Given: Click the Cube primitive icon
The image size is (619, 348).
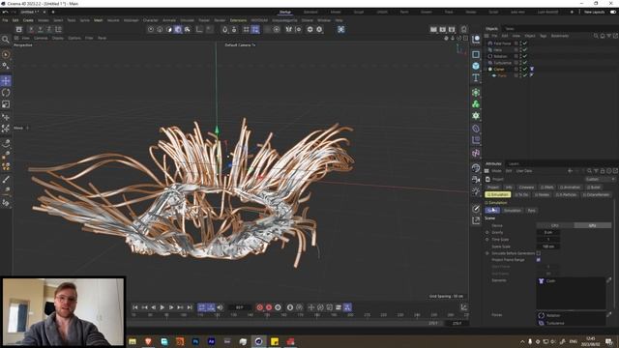Looking at the screenshot, I should coord(476,66).
